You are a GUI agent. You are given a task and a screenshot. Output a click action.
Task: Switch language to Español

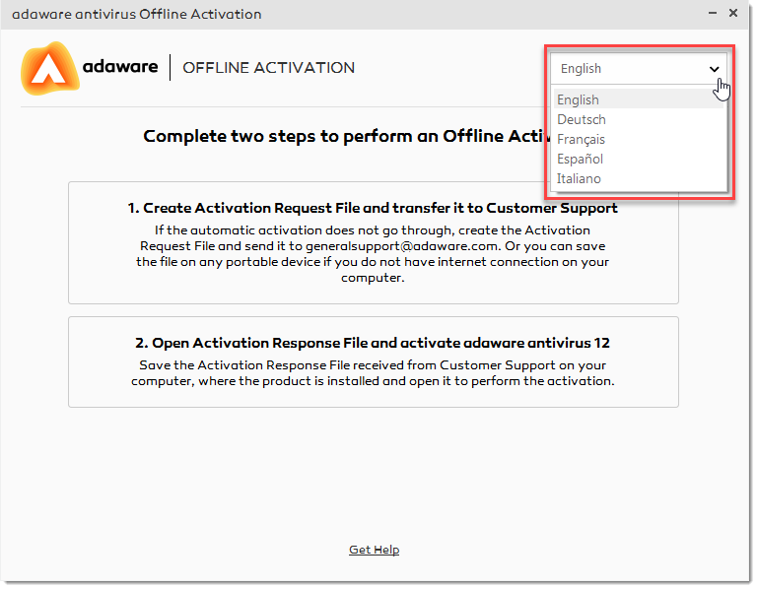click(x=639, y=160)
